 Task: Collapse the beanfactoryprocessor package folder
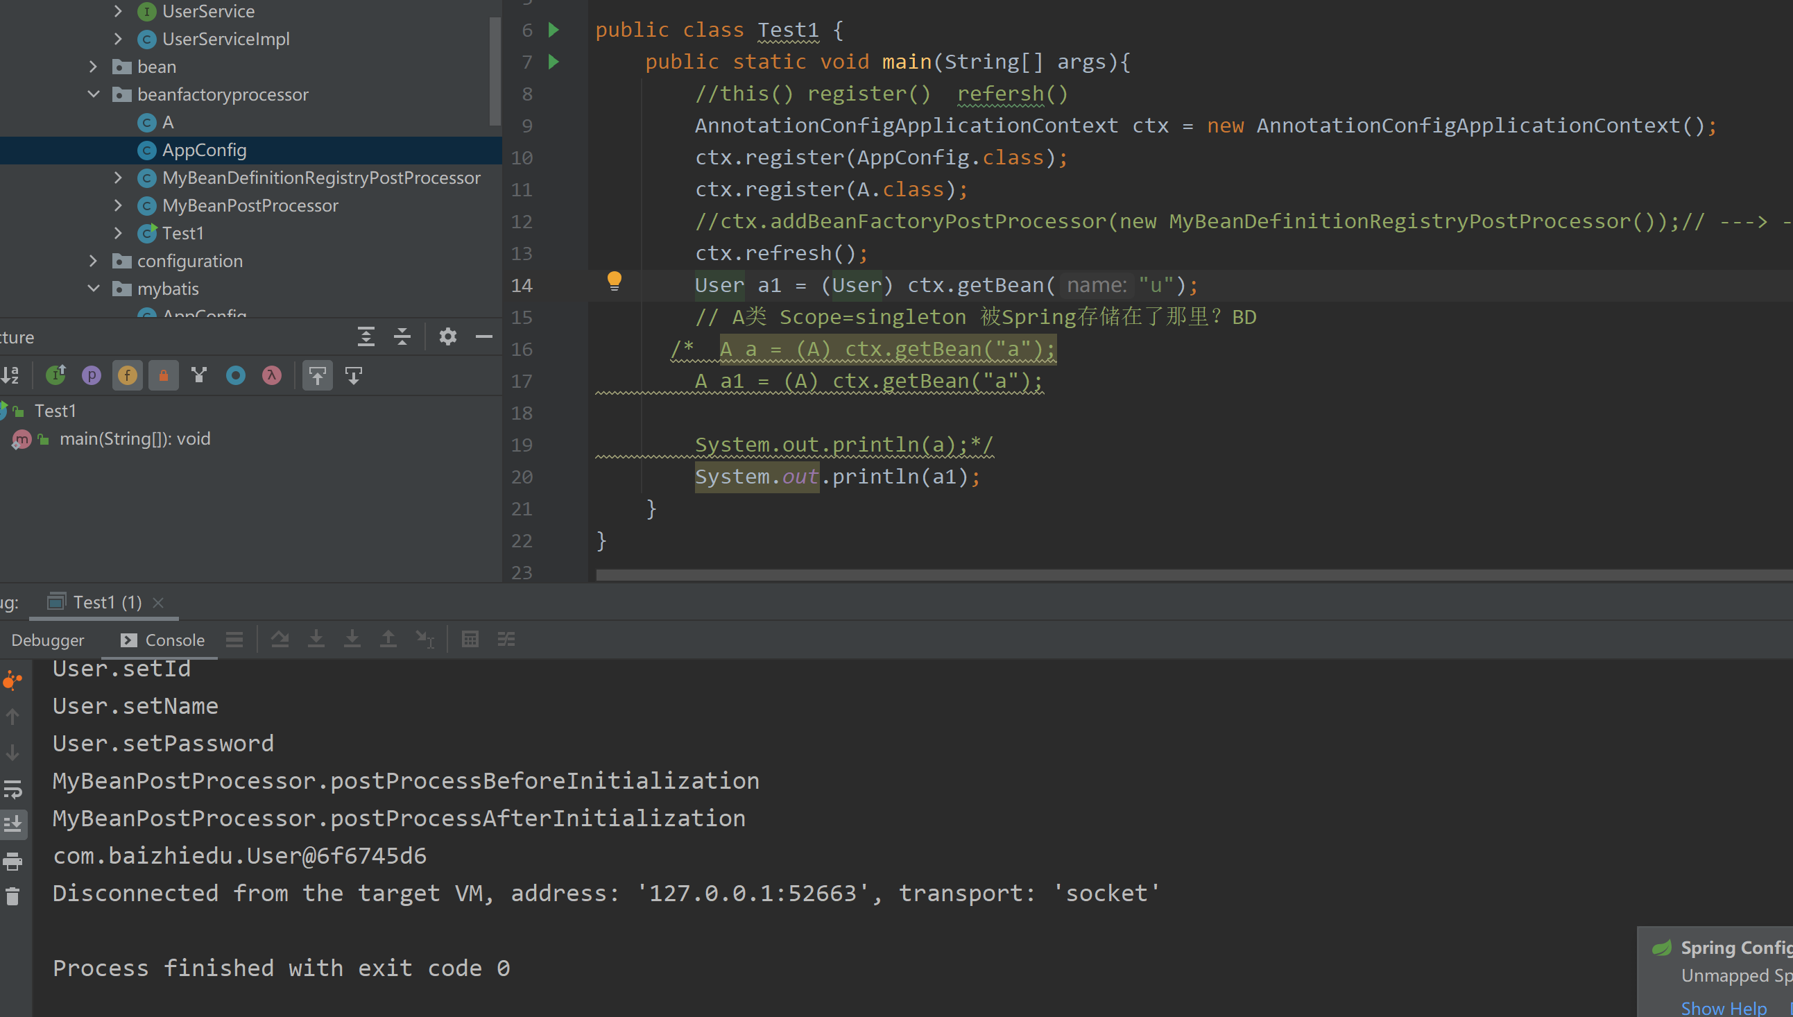point(93,94)
